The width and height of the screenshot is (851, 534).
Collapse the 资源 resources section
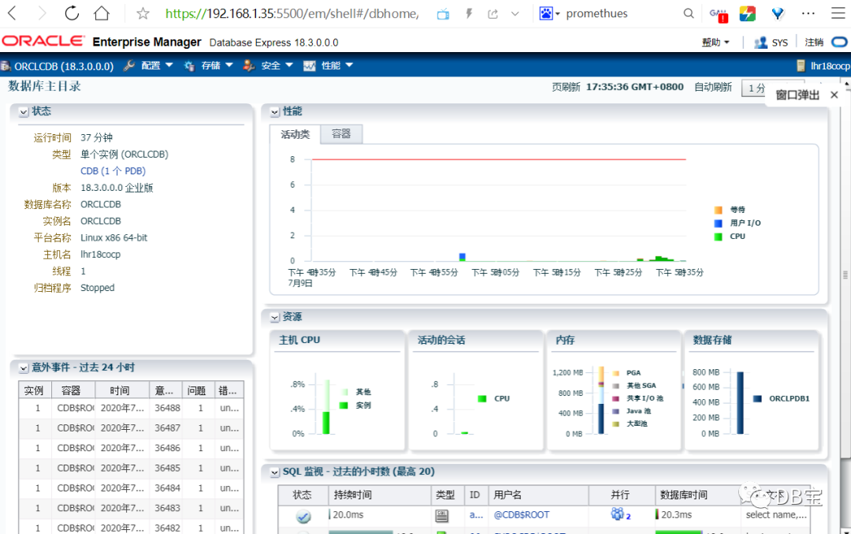coord(275,317)
